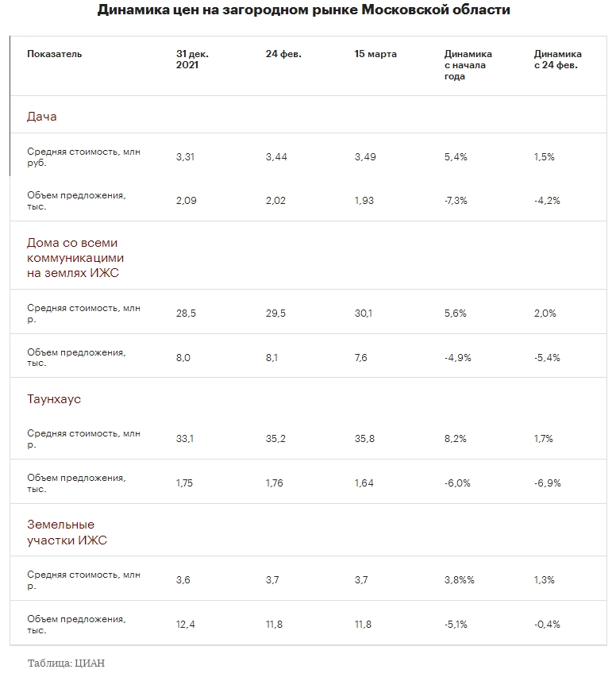Click the Дача average price value 3,31

[x=186, y=157]
